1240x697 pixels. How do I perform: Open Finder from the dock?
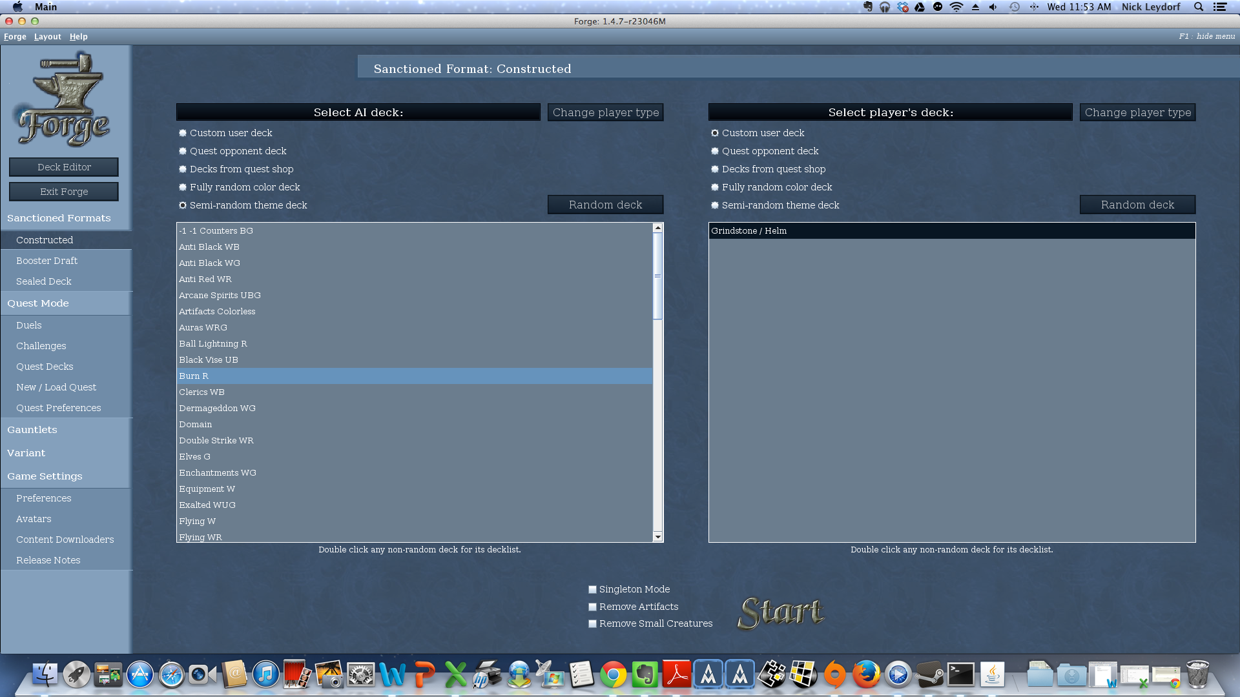[x=45, y=674]
